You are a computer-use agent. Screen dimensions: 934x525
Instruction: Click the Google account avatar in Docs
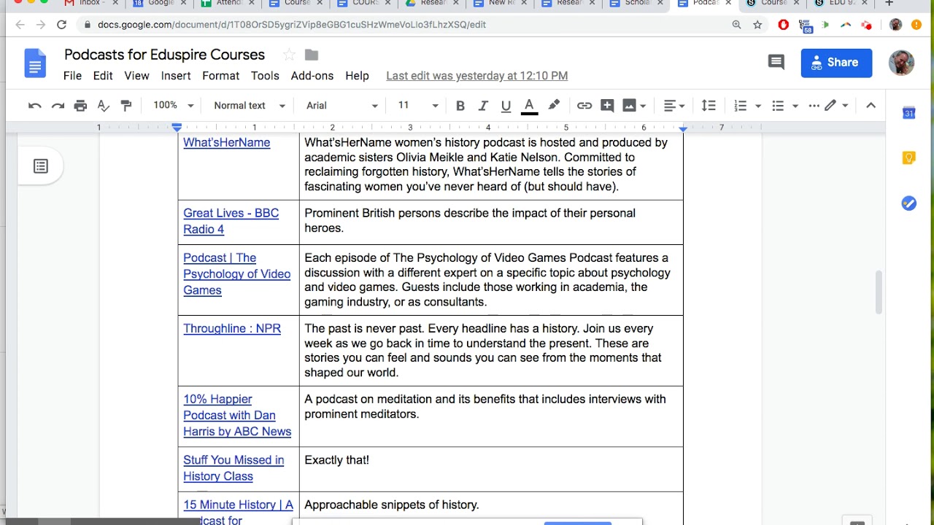[902, 63]
